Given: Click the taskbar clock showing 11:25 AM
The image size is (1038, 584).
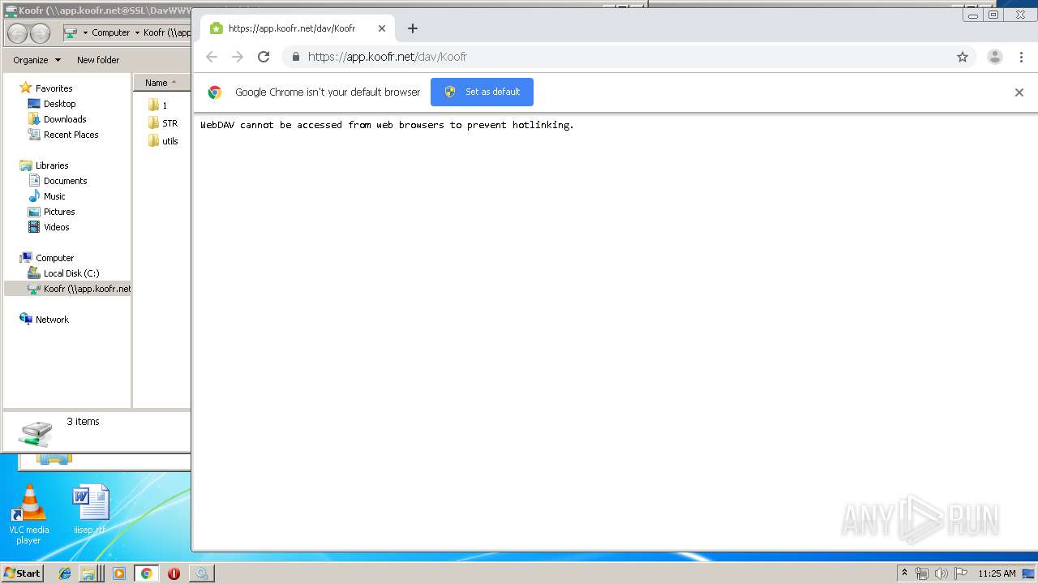Looking at the screenshot, I should [997, 573].
